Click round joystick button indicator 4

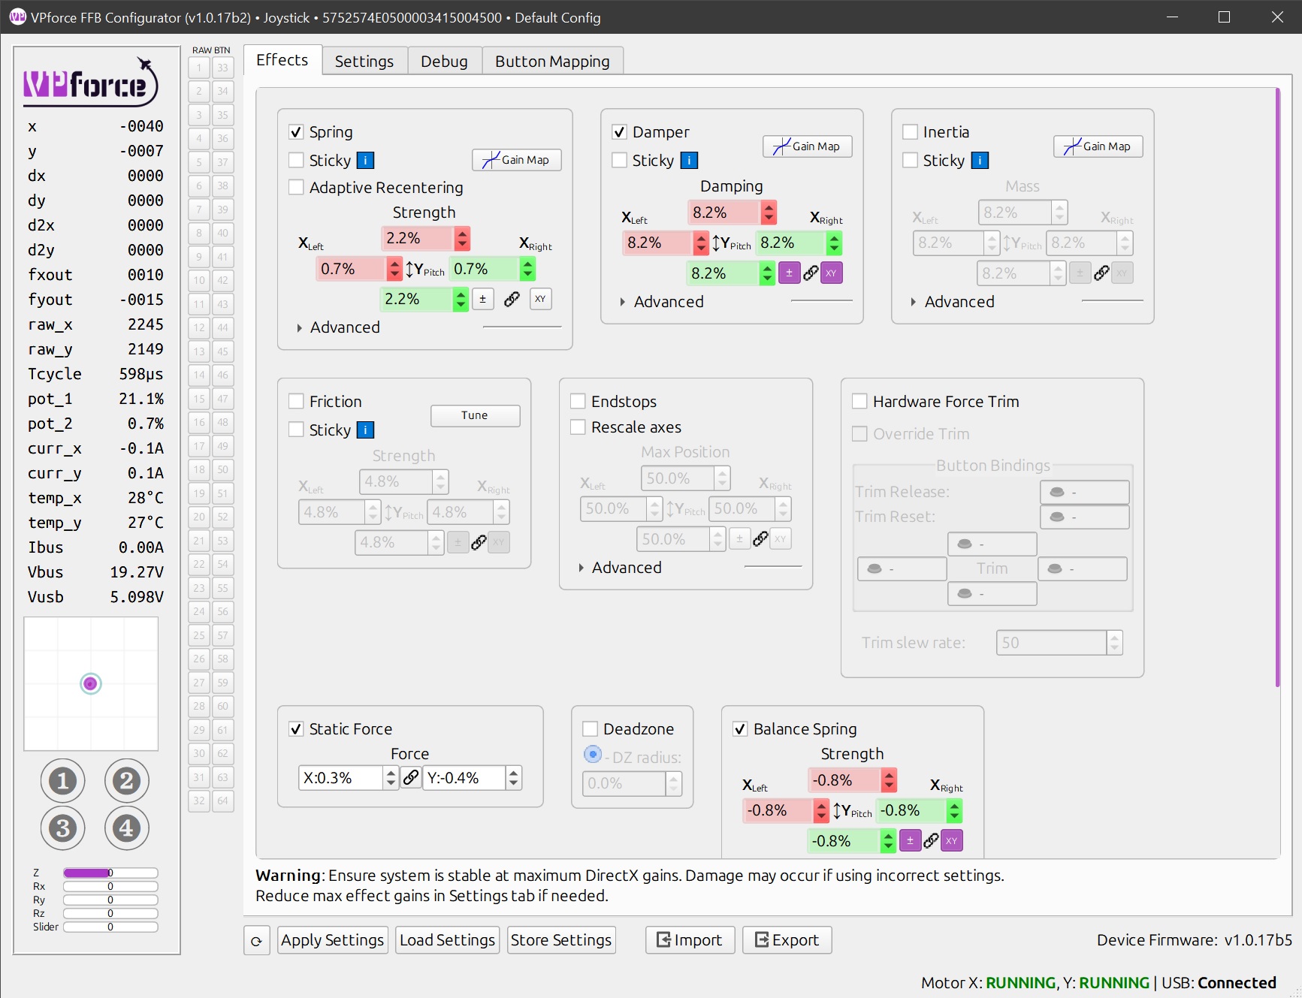coord(126,828)
